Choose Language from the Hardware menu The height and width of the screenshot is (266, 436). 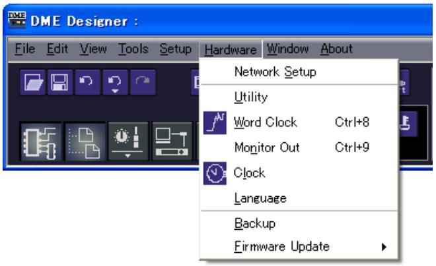point(299,198)
